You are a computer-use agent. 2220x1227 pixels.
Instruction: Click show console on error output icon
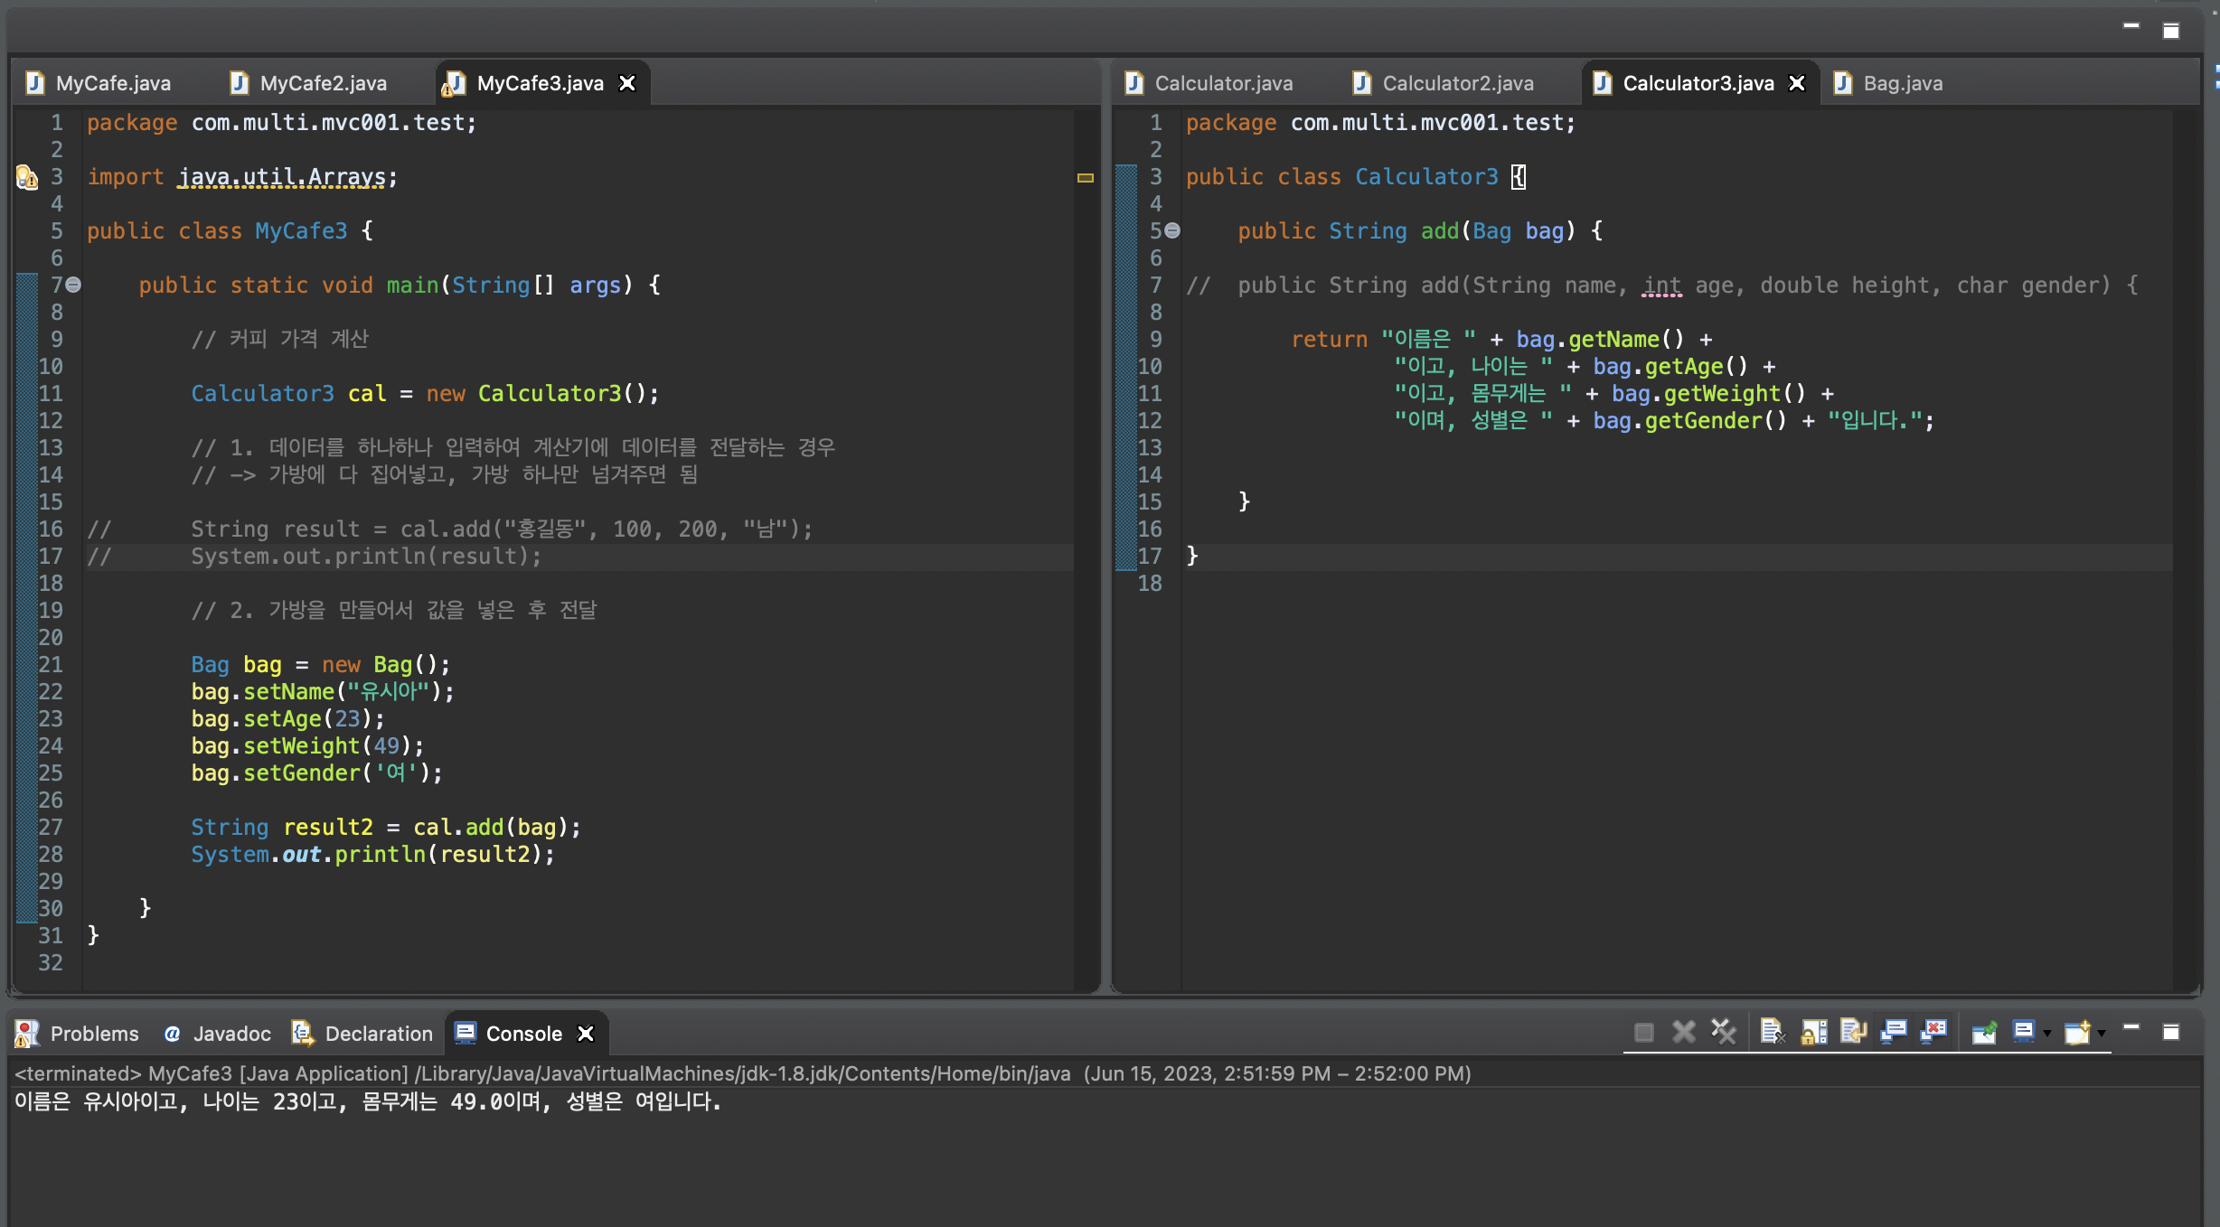point(1933,1032)
